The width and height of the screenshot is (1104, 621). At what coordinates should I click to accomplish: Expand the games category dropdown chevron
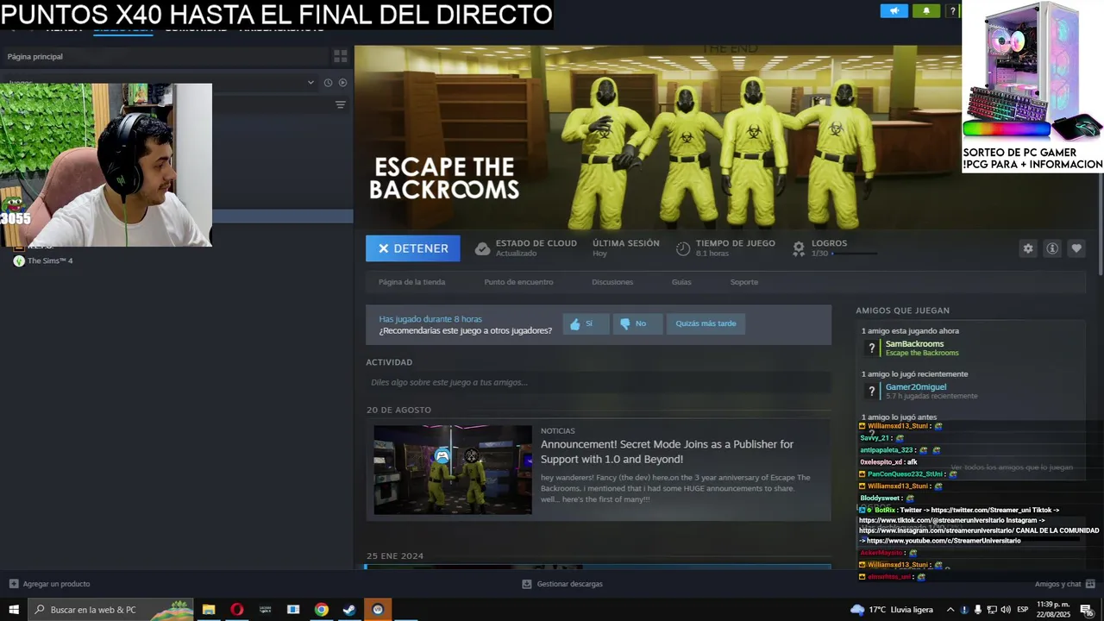pyautogui.click(x=310, y=83)
